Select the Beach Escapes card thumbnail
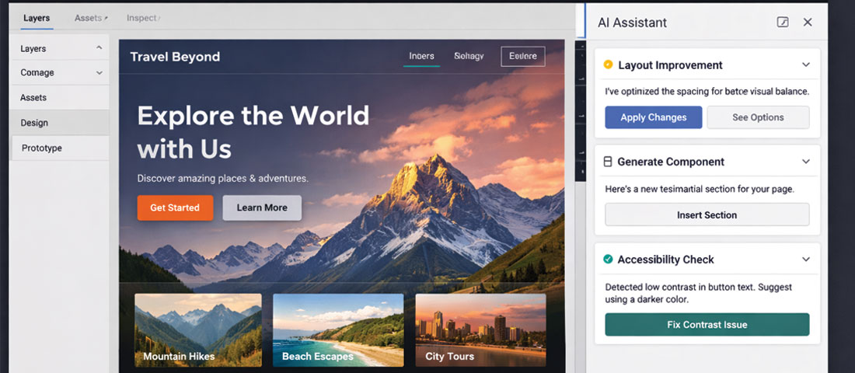 [x=338, y=330]
